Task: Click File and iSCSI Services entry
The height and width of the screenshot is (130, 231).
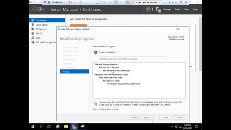Action: (x=109, y=68)
